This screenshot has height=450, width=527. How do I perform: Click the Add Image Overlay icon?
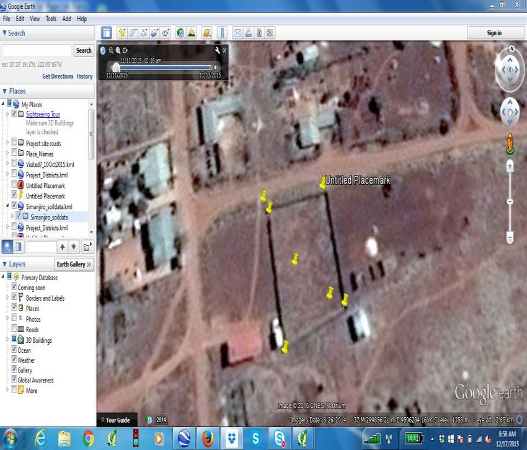(x=155, y=33)
